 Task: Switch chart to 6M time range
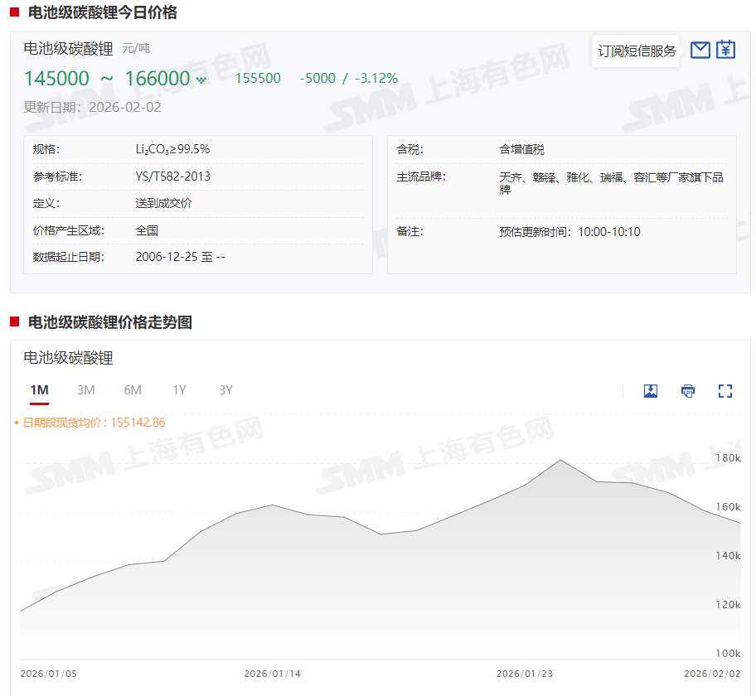(x=133, y=390)
